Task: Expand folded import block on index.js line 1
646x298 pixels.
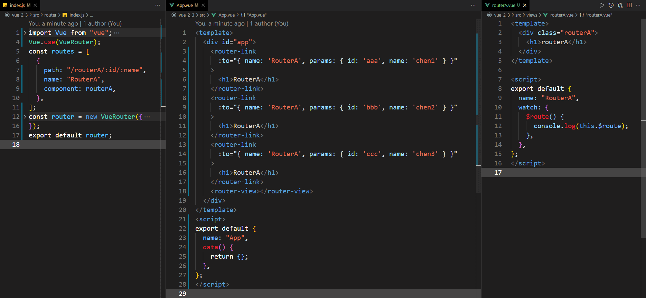Action: [25, 33]
